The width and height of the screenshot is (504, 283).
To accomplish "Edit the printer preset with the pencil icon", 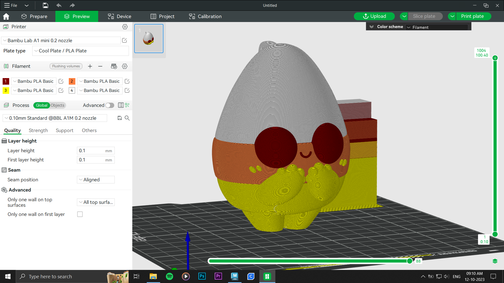I will click(x=124, y=40).
